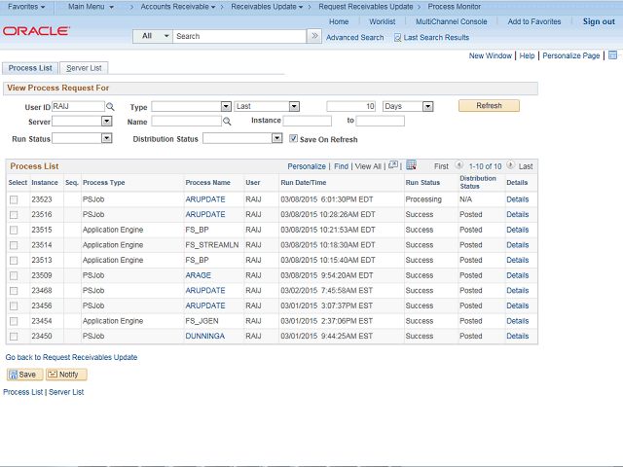Download Process List to spreadsheet icon

coord(411,165)
